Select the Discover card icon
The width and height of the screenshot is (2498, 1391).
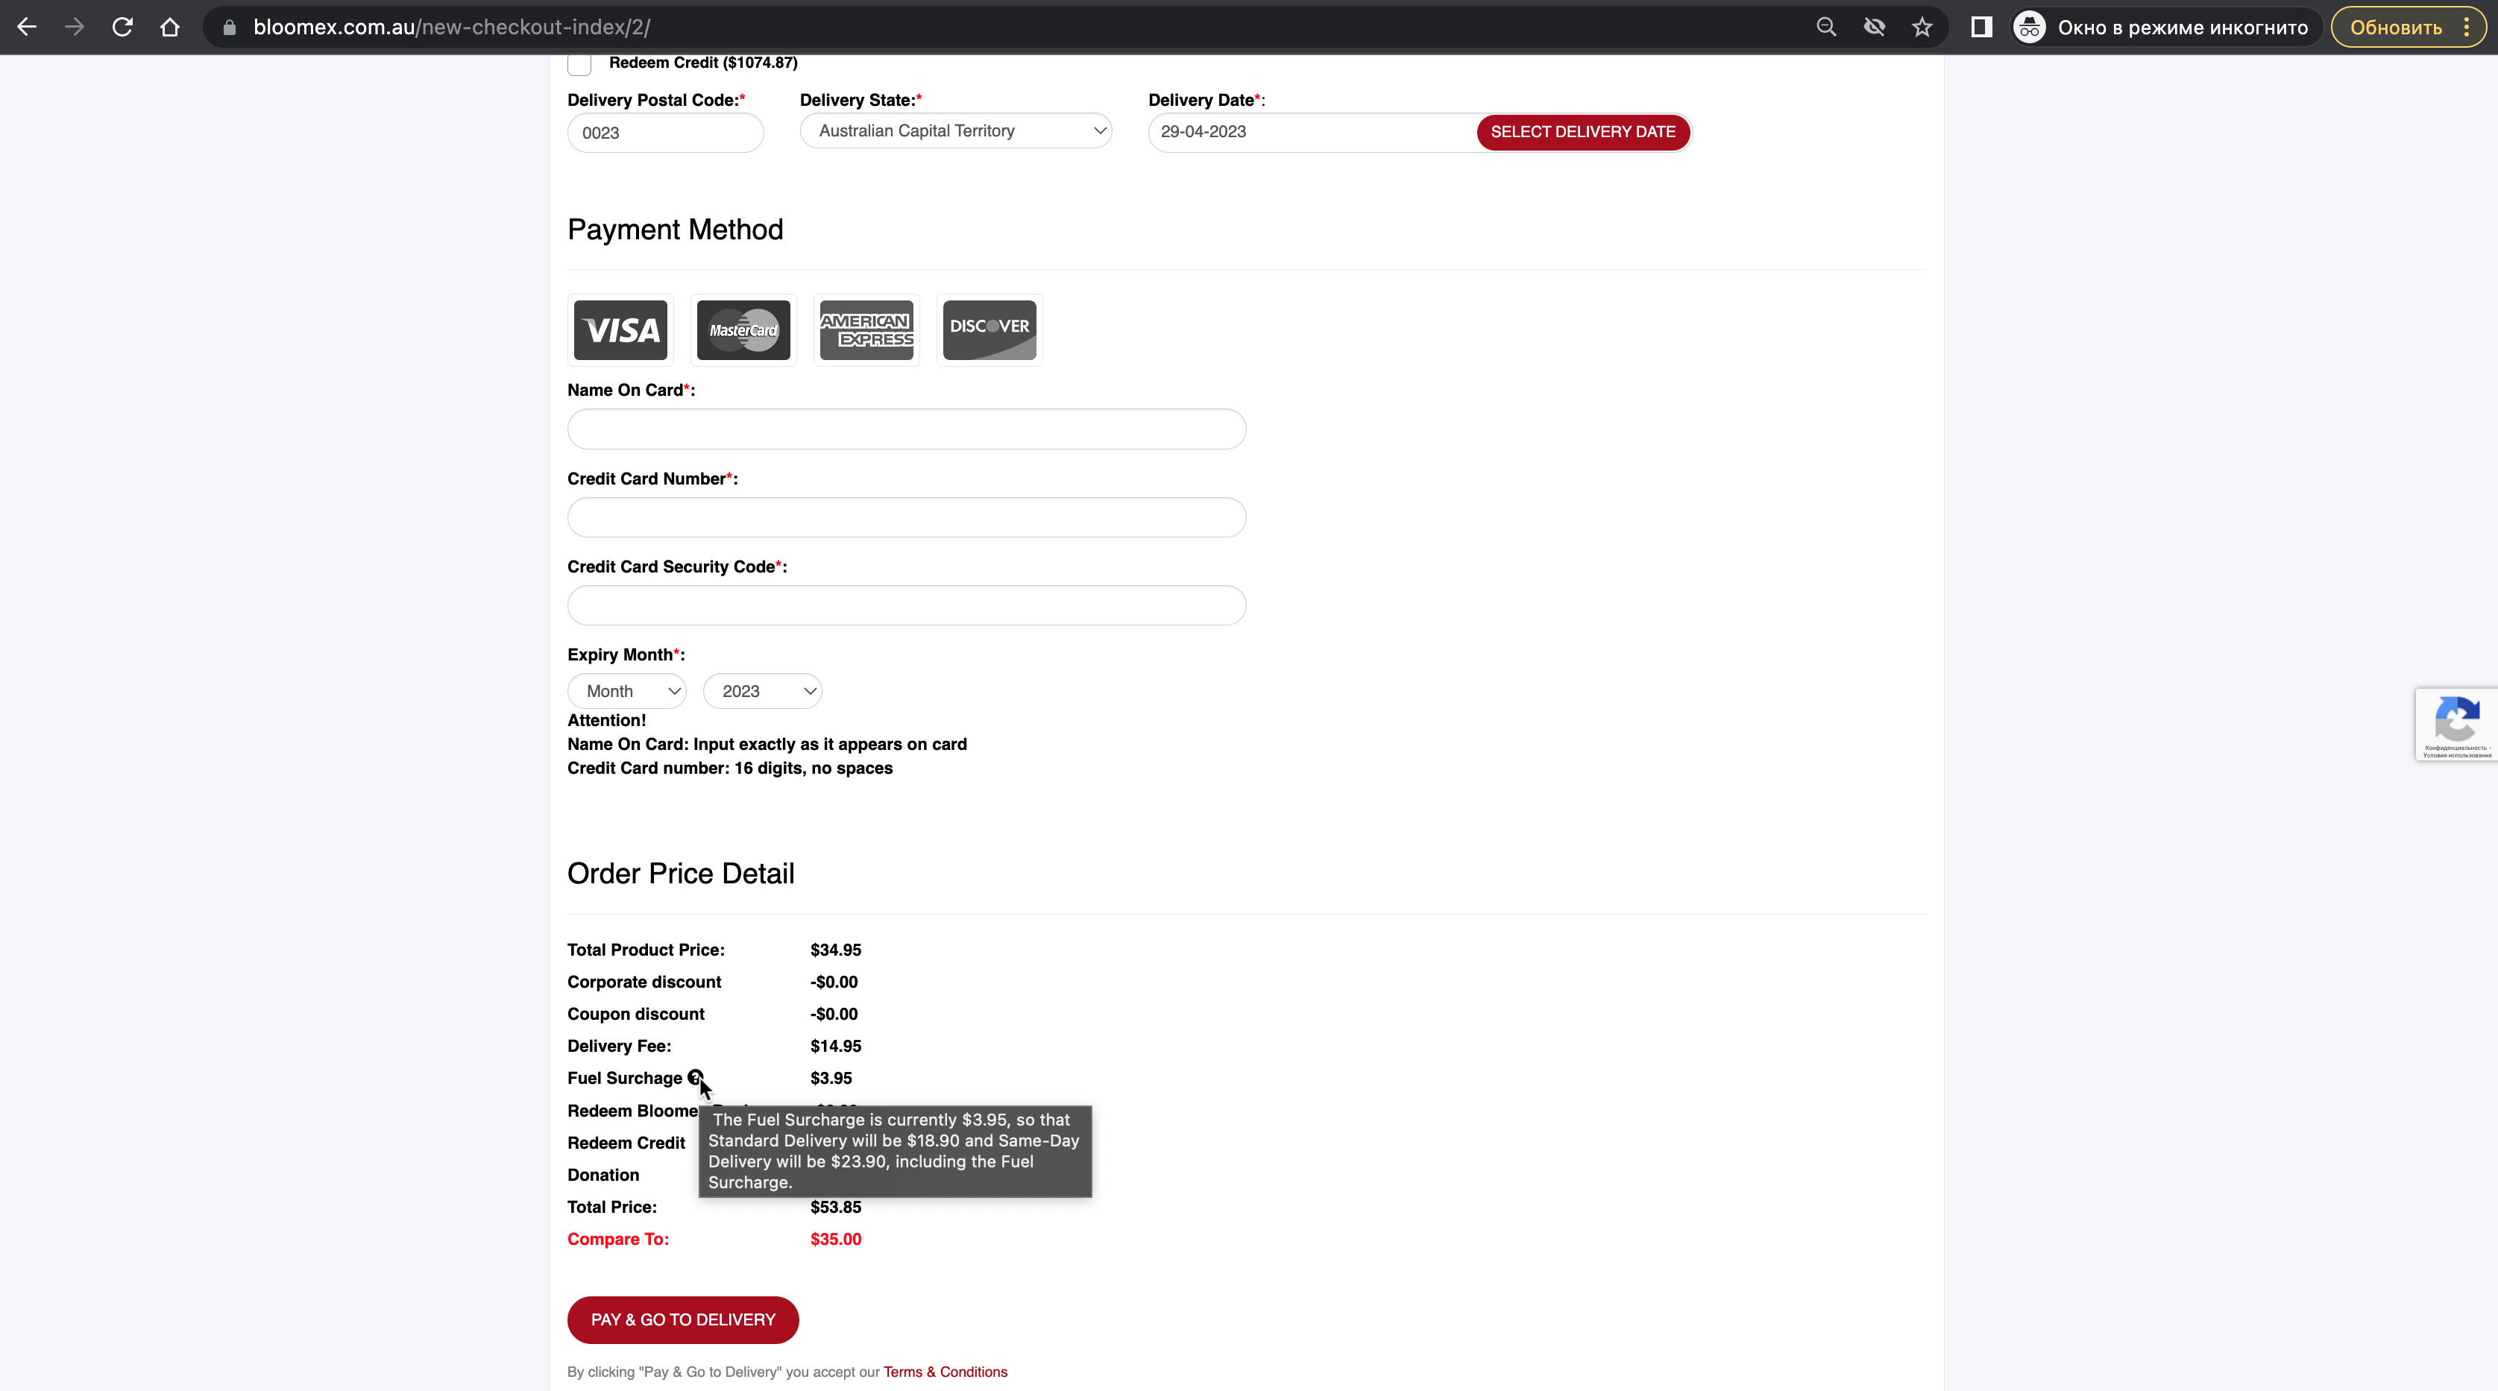pos(990,330)
